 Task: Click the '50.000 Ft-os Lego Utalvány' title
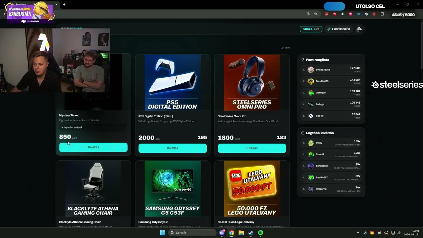[x=236, y=222]
